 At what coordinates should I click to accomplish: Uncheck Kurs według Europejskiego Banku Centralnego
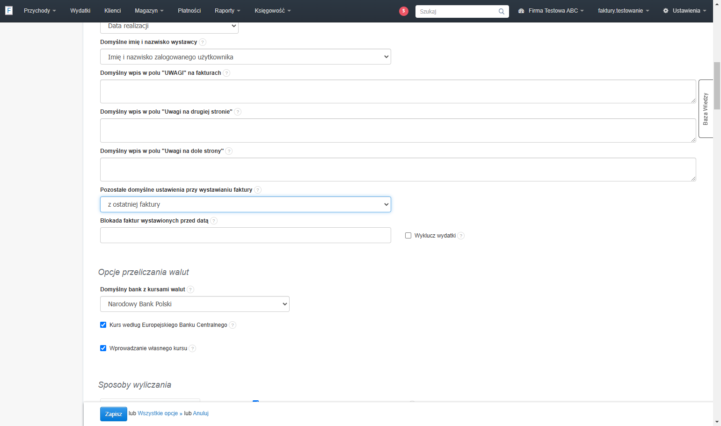pos(103,325)
